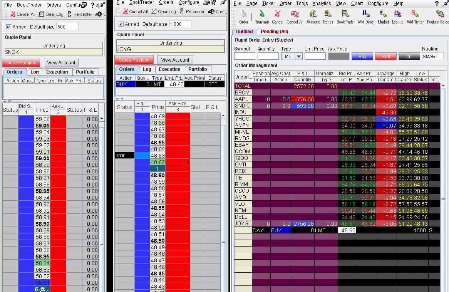Click the Lookup toolbar icon

[397, 17]
